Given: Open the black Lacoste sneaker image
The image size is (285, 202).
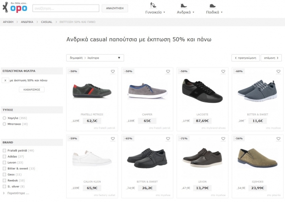Looking at the screenshot, I should [202, 91].
